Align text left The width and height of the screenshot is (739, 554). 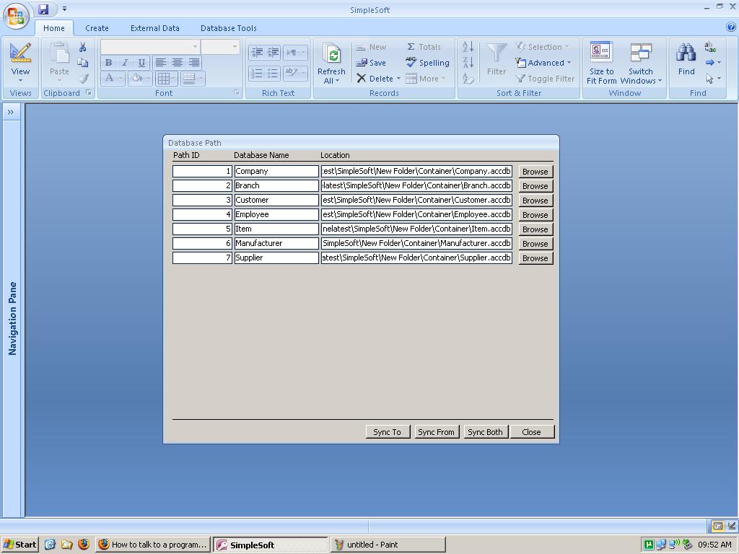click(161, 63)
